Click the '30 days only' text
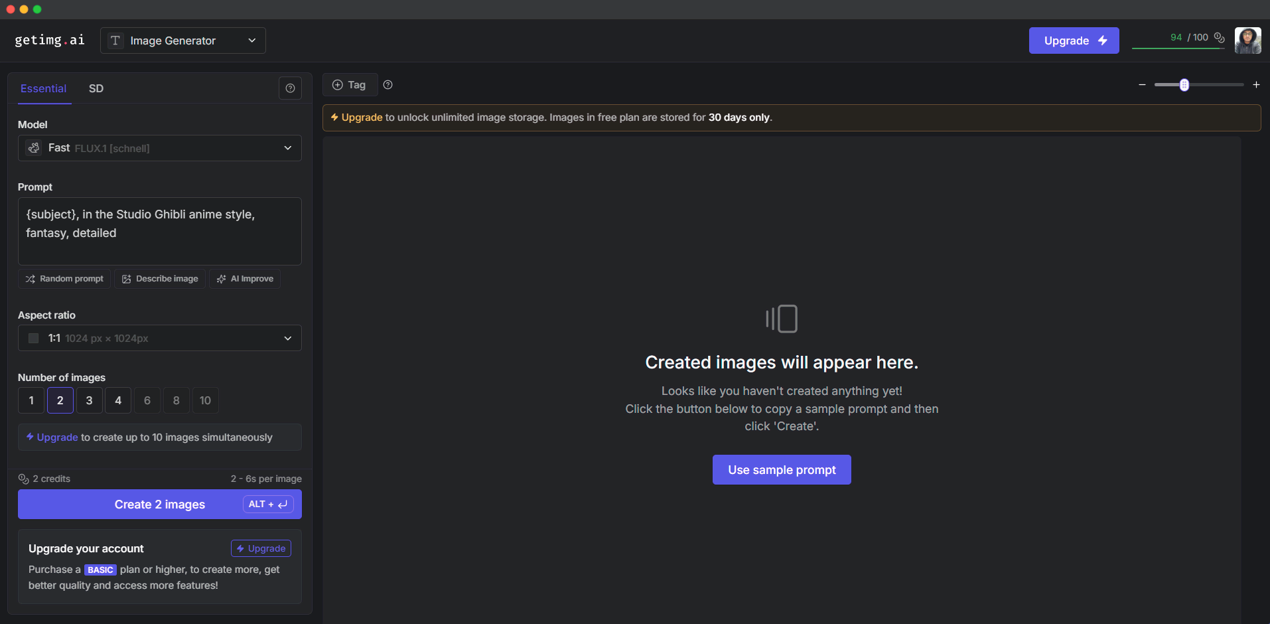The width and height of the screenshot is (1270, 624). click(x=739, y=117)
